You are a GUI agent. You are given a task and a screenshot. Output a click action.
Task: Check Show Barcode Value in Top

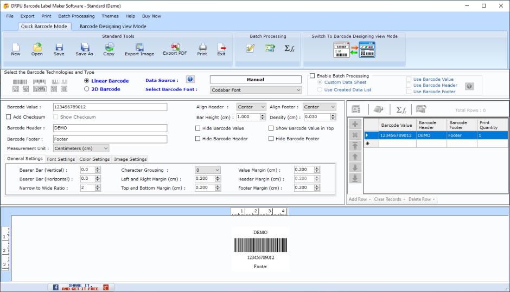pyautogui.click(x=271, y=128)
